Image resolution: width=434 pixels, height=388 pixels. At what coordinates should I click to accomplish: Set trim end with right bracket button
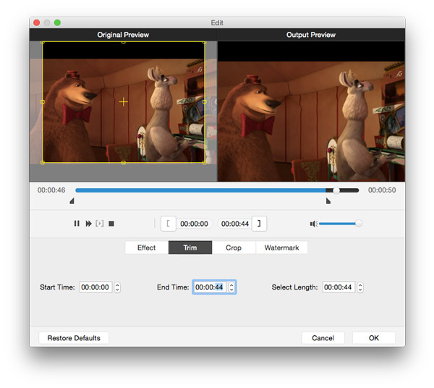coord(259,224)
